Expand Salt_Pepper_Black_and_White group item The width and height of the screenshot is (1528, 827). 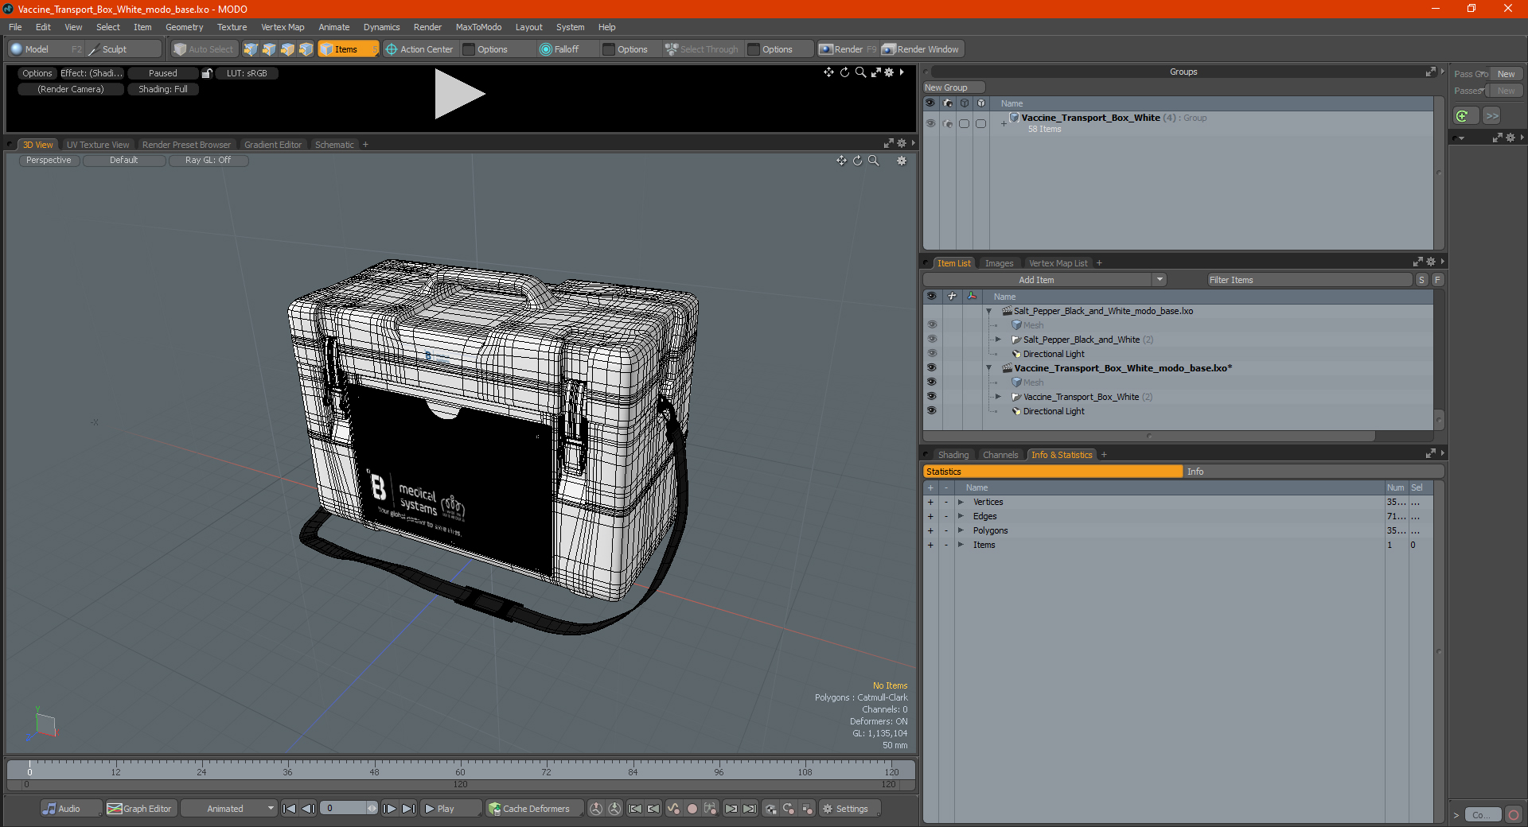pos(998,340)
